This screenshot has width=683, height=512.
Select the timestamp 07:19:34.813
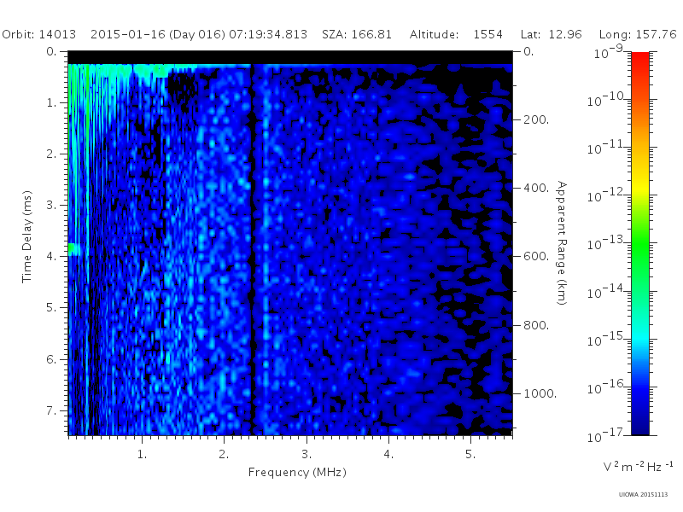click(x=268, y=34)
